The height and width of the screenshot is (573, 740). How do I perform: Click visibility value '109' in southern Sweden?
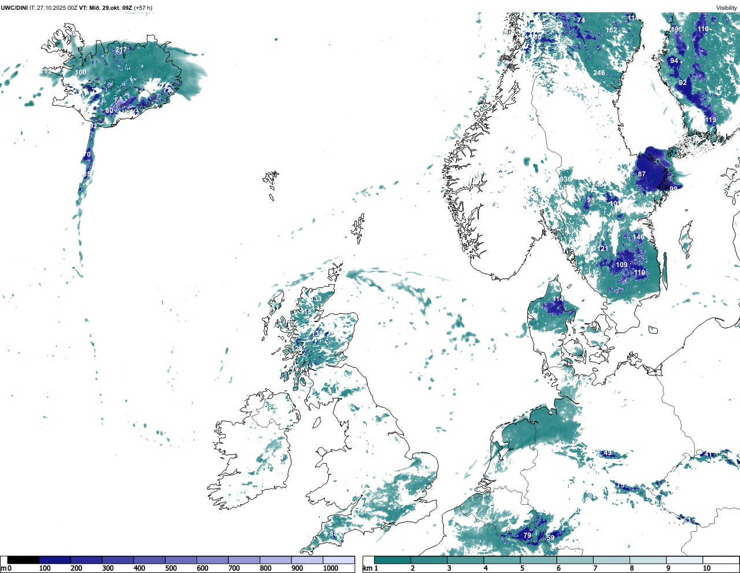coord(621,265)
